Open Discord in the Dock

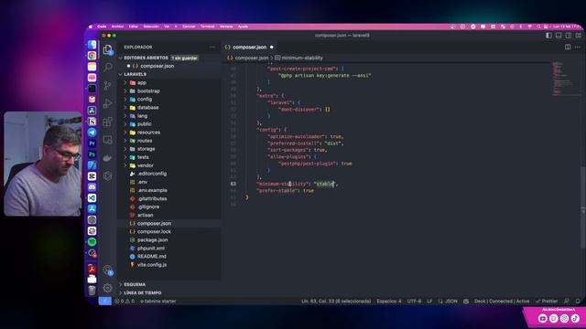92,186
